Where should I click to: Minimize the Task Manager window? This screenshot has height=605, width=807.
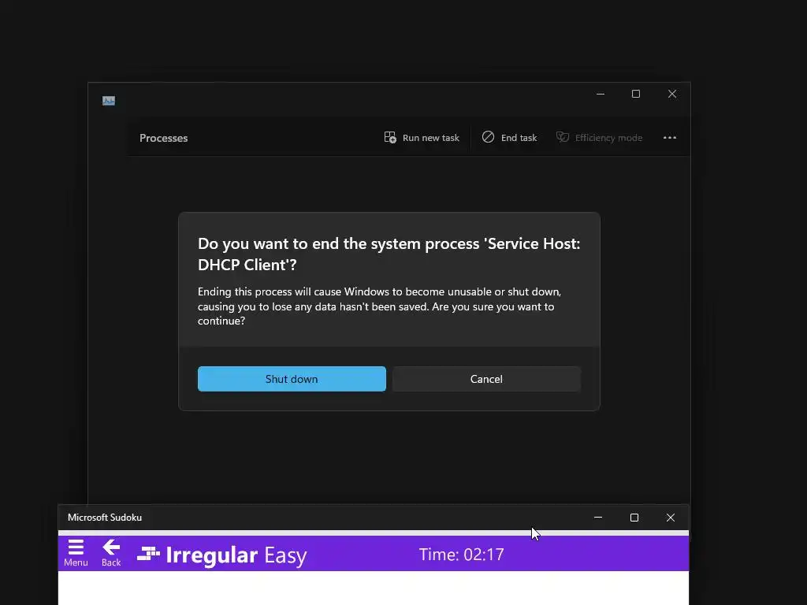pos(600,94)
